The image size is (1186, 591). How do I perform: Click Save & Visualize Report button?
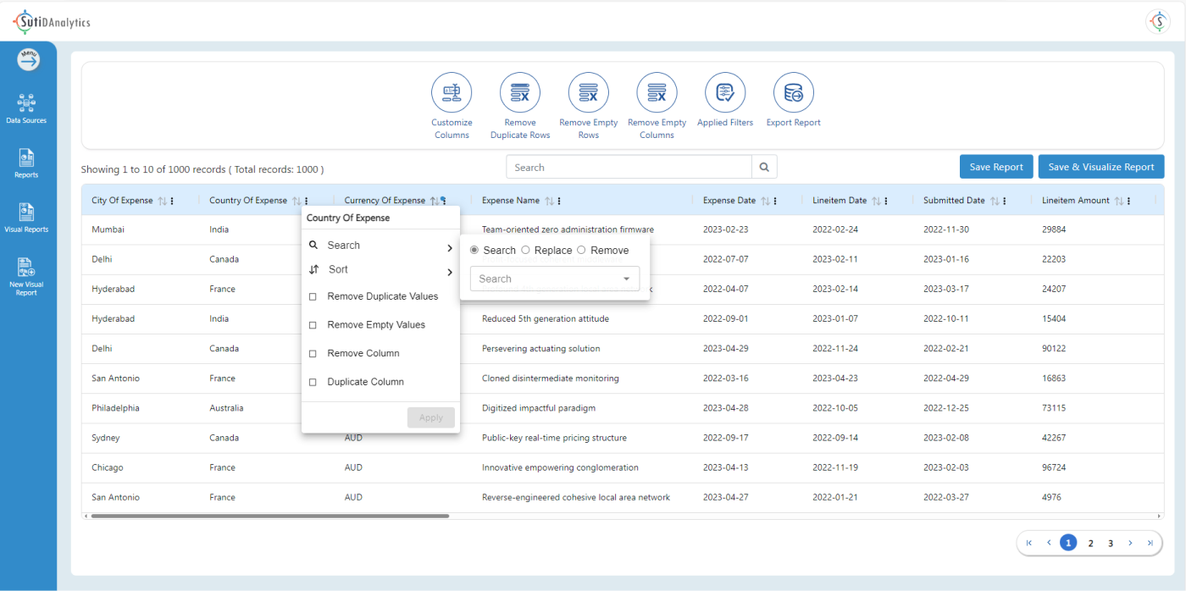1100,167
